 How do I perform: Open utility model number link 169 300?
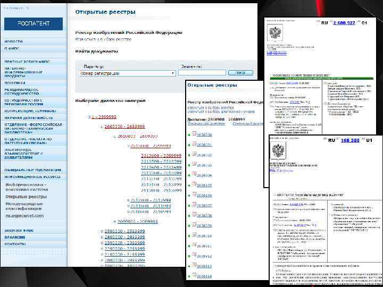pyautogui.click(x=350, y=140)
